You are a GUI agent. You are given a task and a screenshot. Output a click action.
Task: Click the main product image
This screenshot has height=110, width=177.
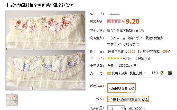tap(45, 50)
